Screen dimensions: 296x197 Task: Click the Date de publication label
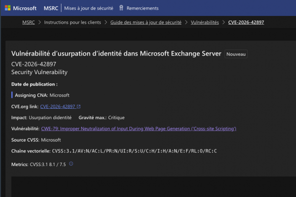pos(34,84)
